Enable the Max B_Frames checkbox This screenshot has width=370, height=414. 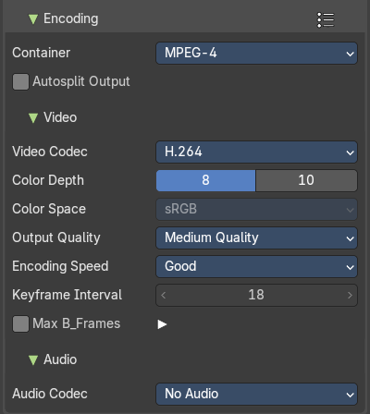click(20, 323)
